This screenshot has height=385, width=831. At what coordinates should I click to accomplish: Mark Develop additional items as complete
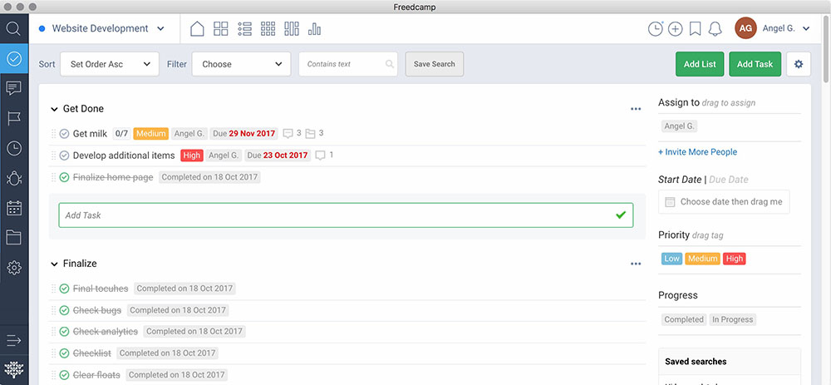(x=64, y=155)
